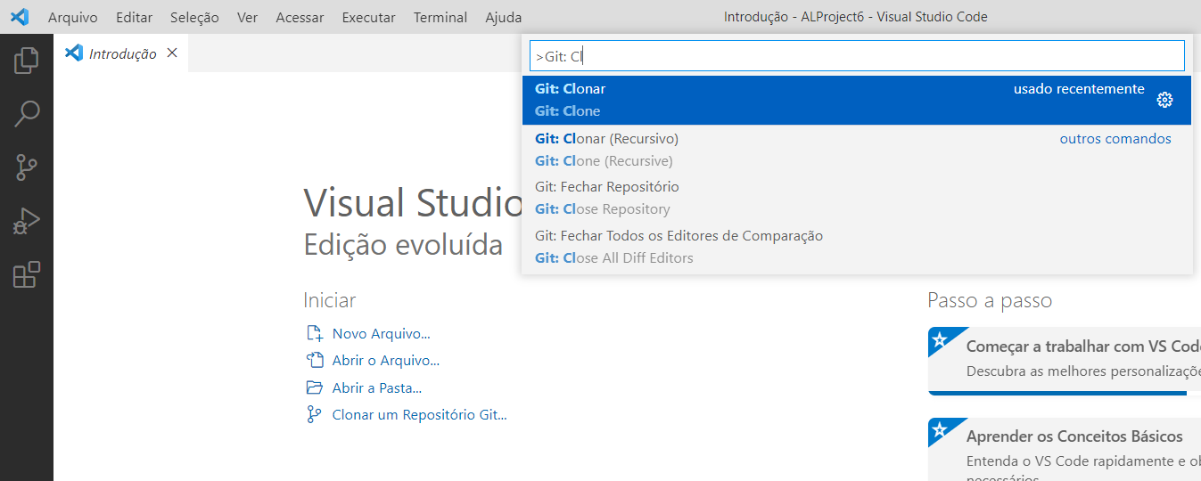1201x481 pixels.
Task: Open the Extensions view
Action: (27, 274)
